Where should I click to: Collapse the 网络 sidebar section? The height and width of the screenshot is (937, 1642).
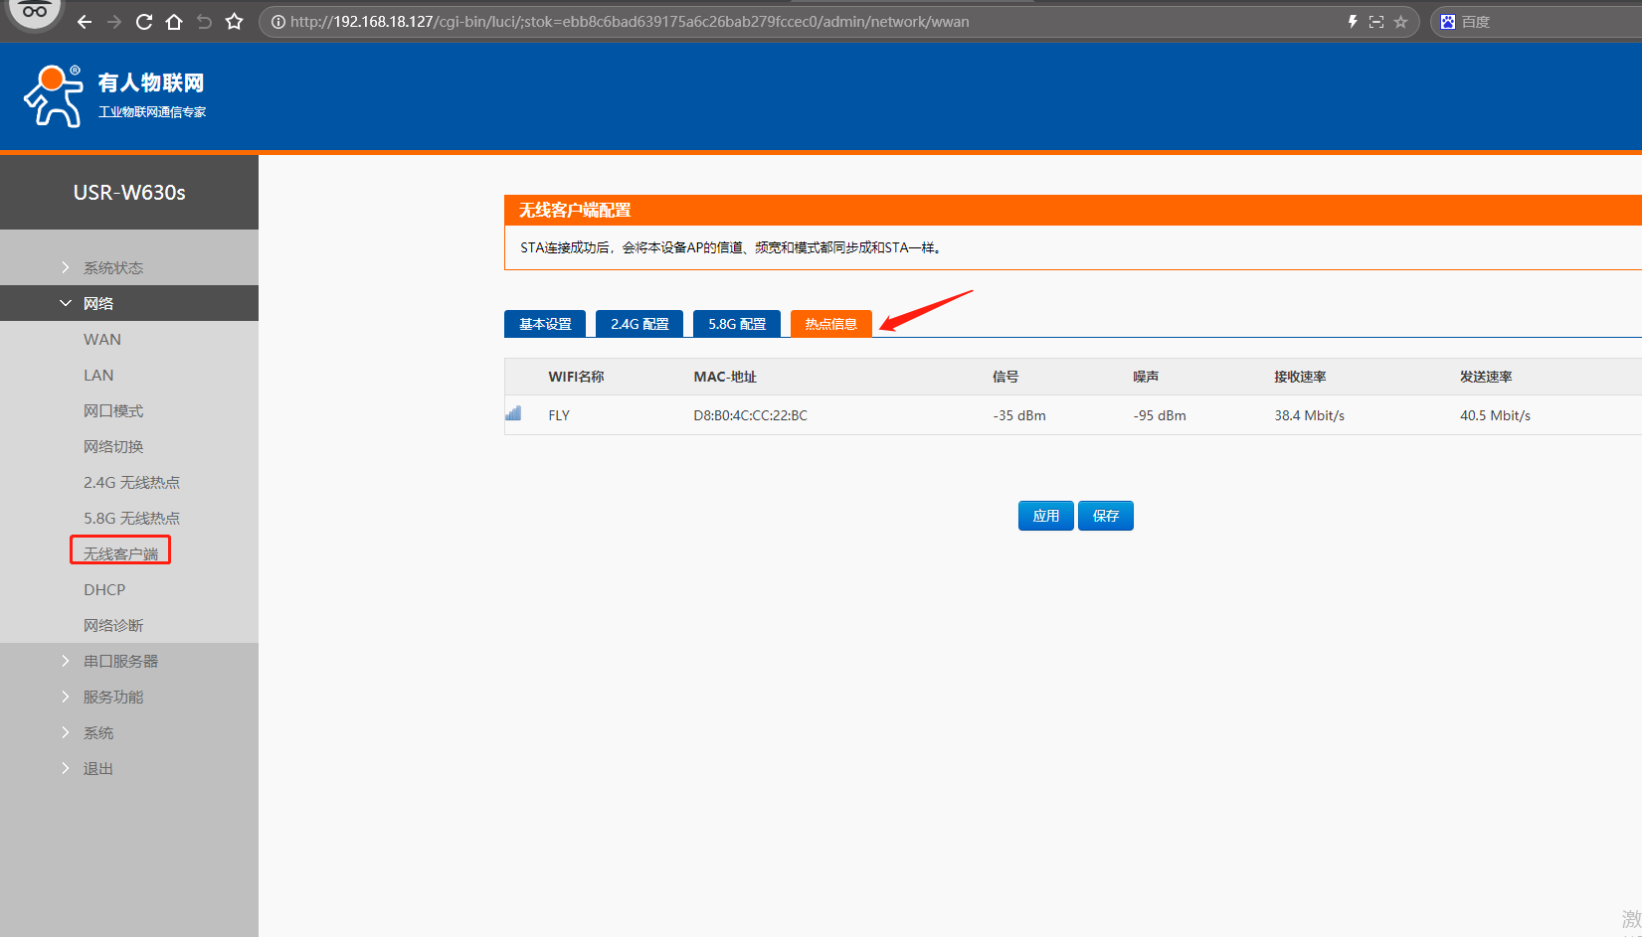[x=97, y=304]
